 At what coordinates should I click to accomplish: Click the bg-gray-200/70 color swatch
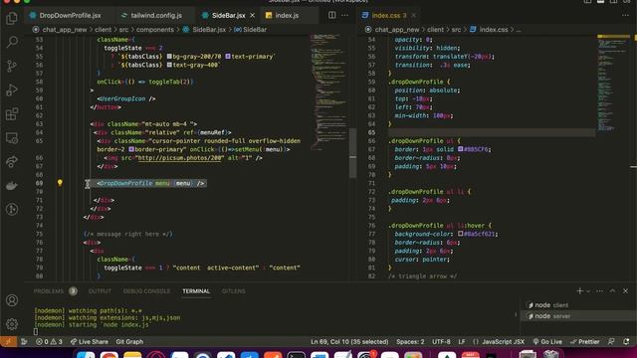[x=169, y=57]
